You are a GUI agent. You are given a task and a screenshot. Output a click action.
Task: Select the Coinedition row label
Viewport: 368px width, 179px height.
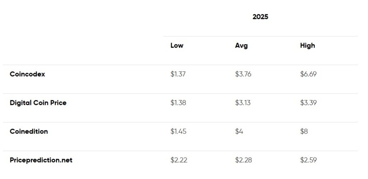29,131
